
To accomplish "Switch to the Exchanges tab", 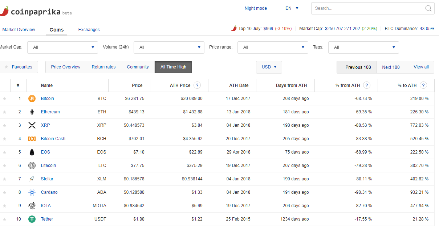I will click(x=89, y=30).
